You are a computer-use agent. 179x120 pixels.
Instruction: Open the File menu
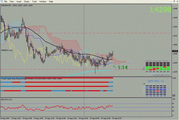click(x=5, y=2)
